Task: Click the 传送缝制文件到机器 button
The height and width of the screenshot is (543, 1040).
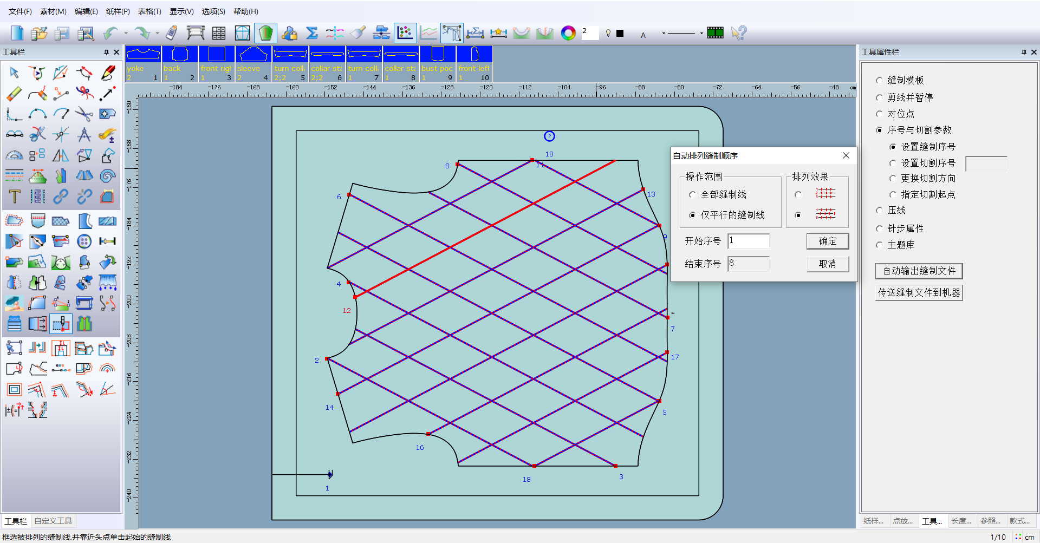Action: pyautogui.click(x=919, y=292)
